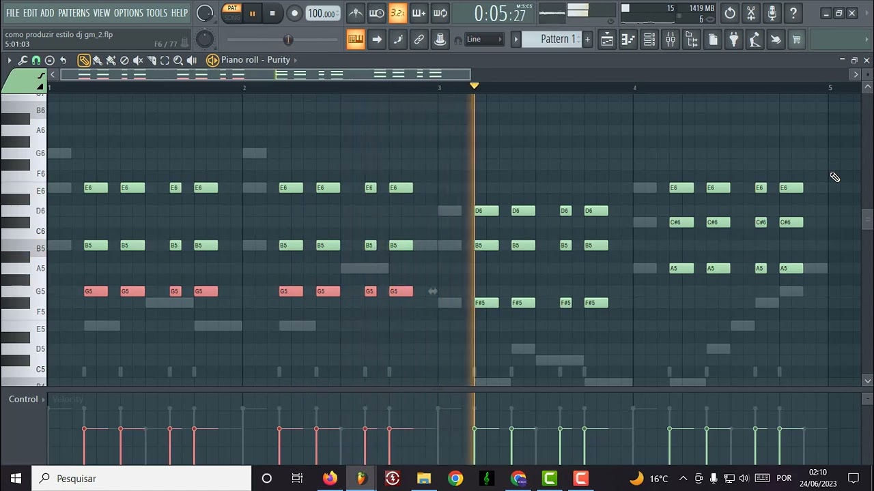Viewport: 874px width, 491px height.
Task: Toggle the piano roll Snap magnet
Action: point(36,61)
